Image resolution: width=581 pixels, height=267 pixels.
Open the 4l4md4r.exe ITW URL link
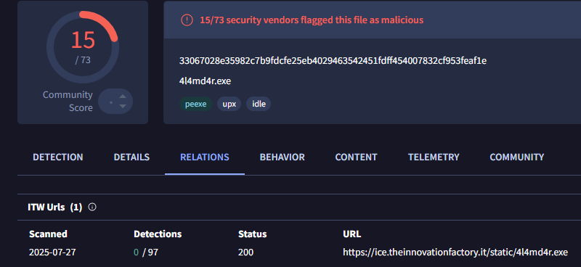pyautogui.click(x=455, y=252)
